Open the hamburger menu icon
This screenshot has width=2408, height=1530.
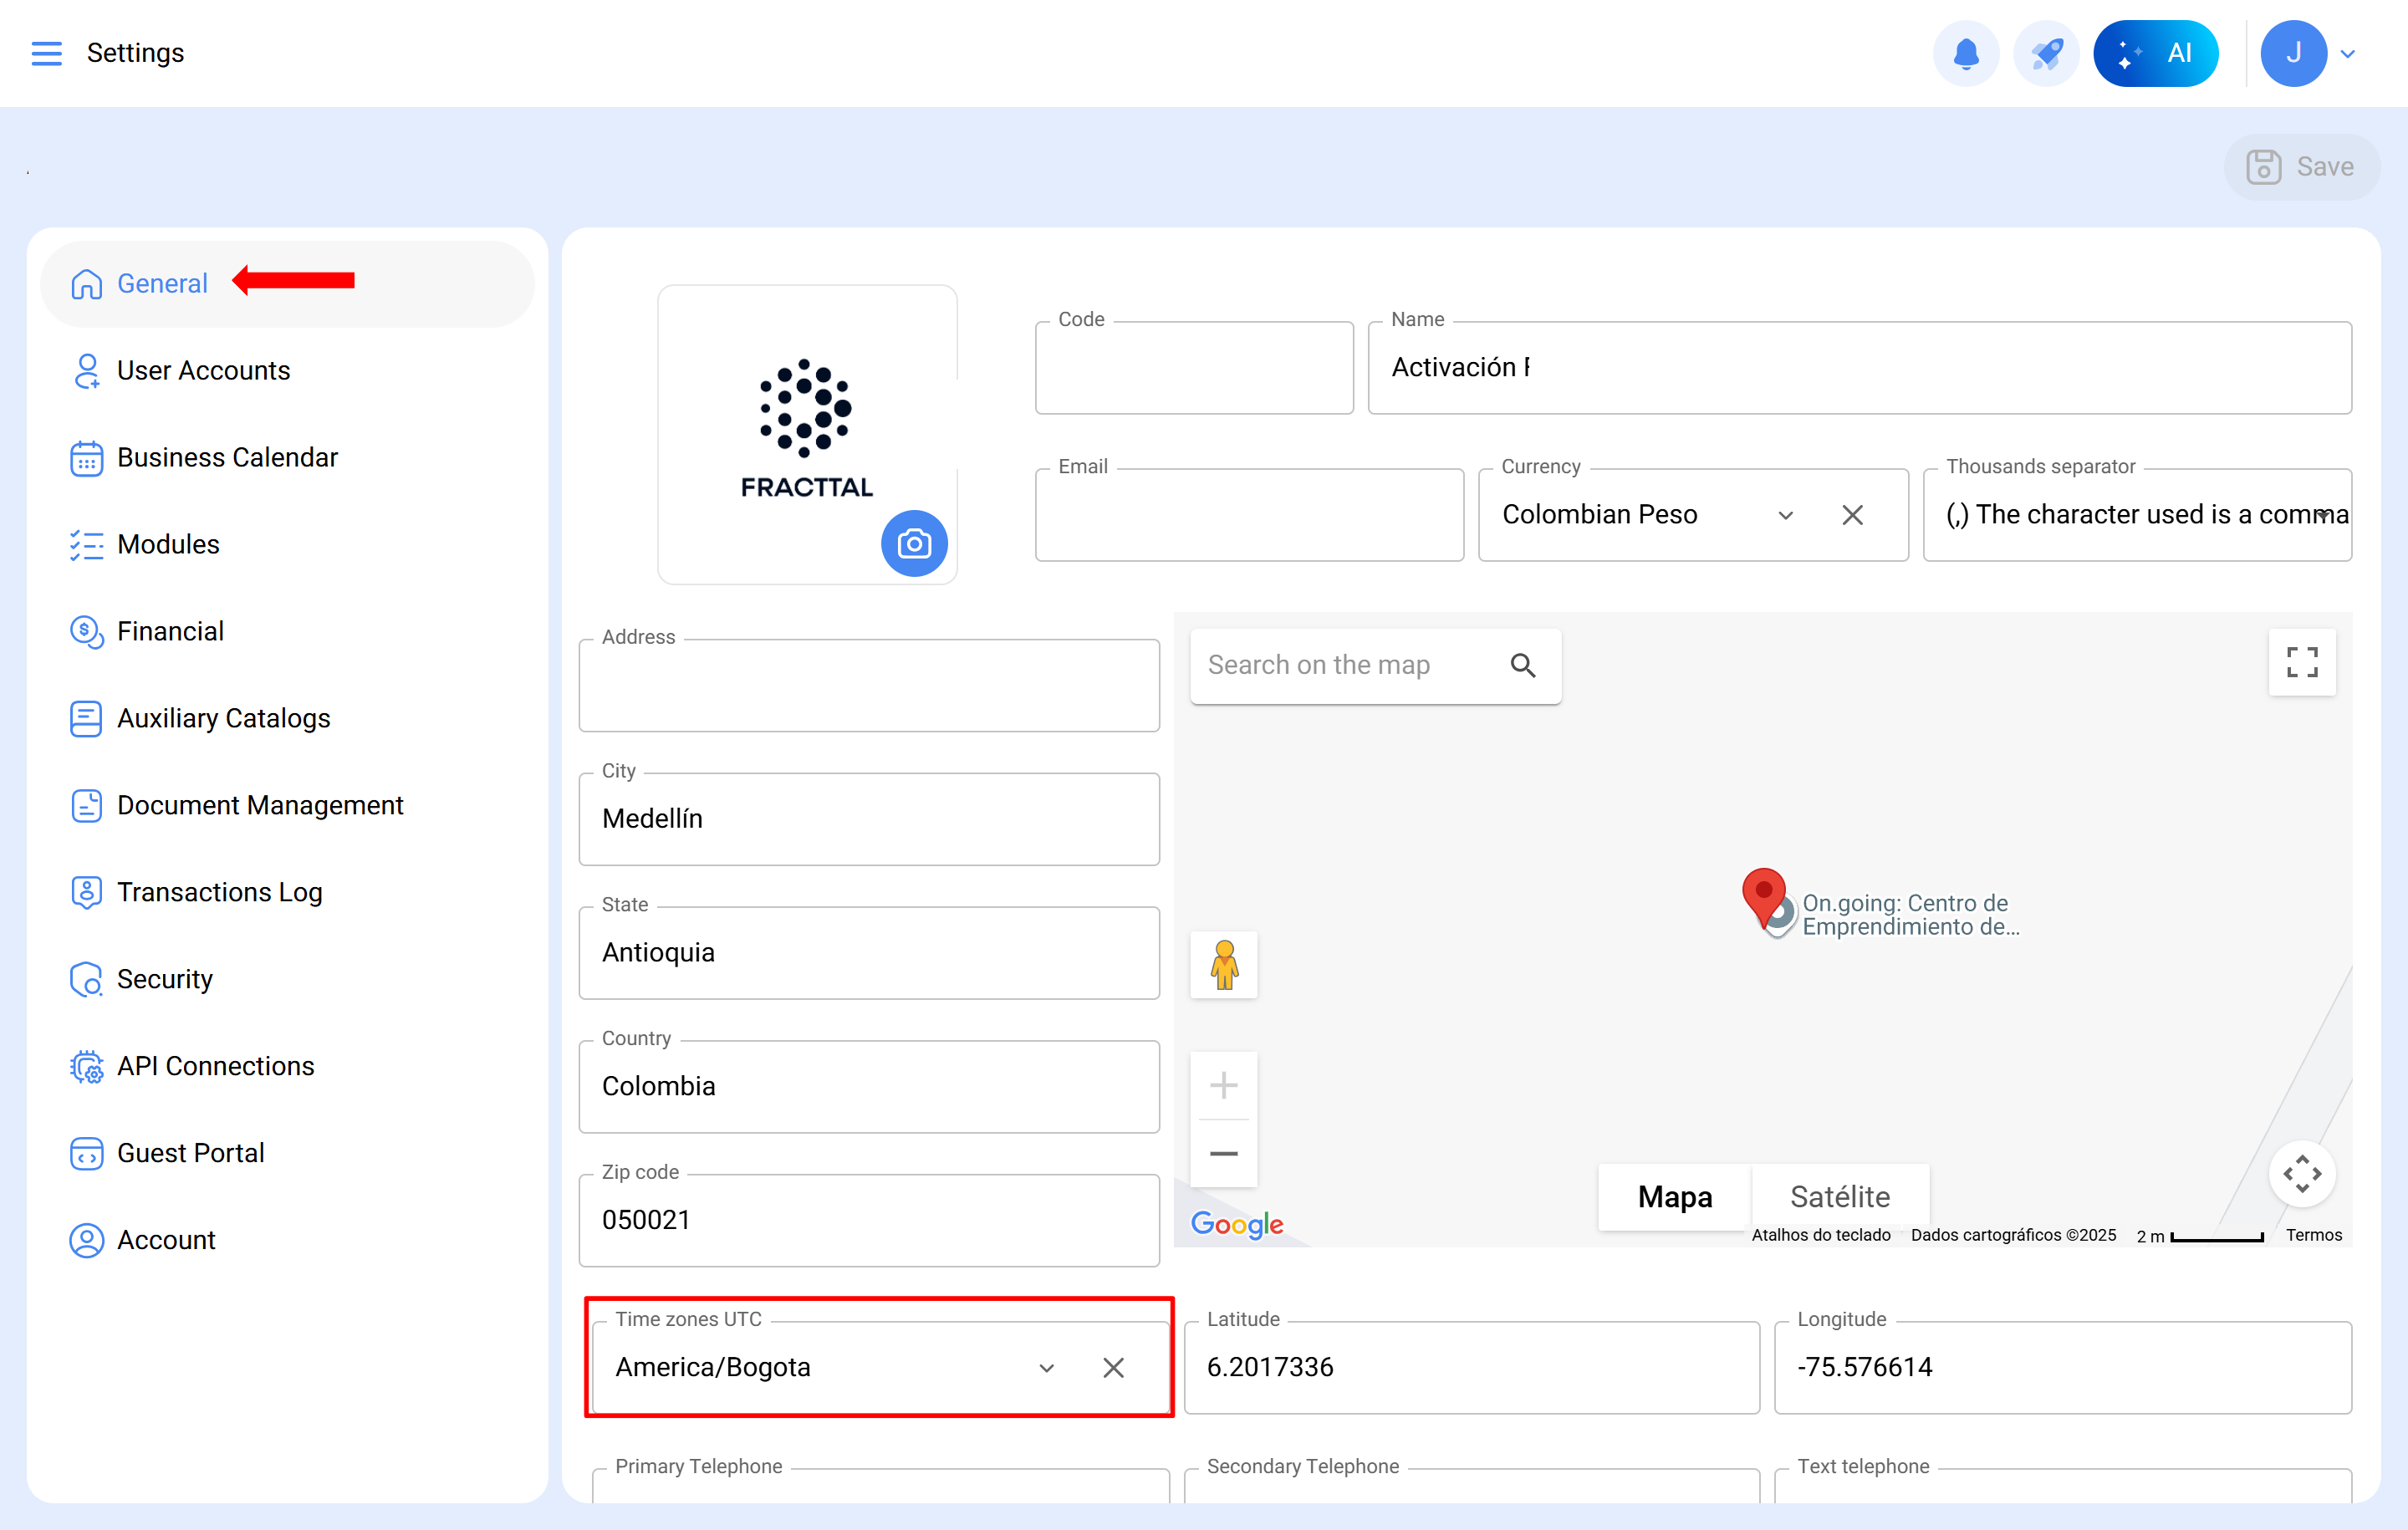pyautogui.click(x=46, y=53)
